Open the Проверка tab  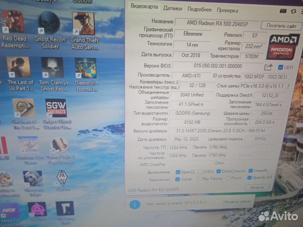tap(227, 10)
